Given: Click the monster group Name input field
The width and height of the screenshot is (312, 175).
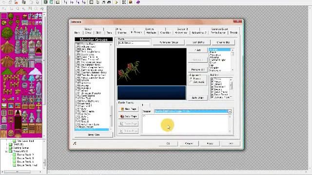Looking at the screenshot, I should 134,43.
